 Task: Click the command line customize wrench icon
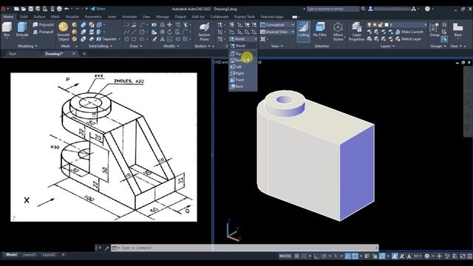tap(106, 248)
